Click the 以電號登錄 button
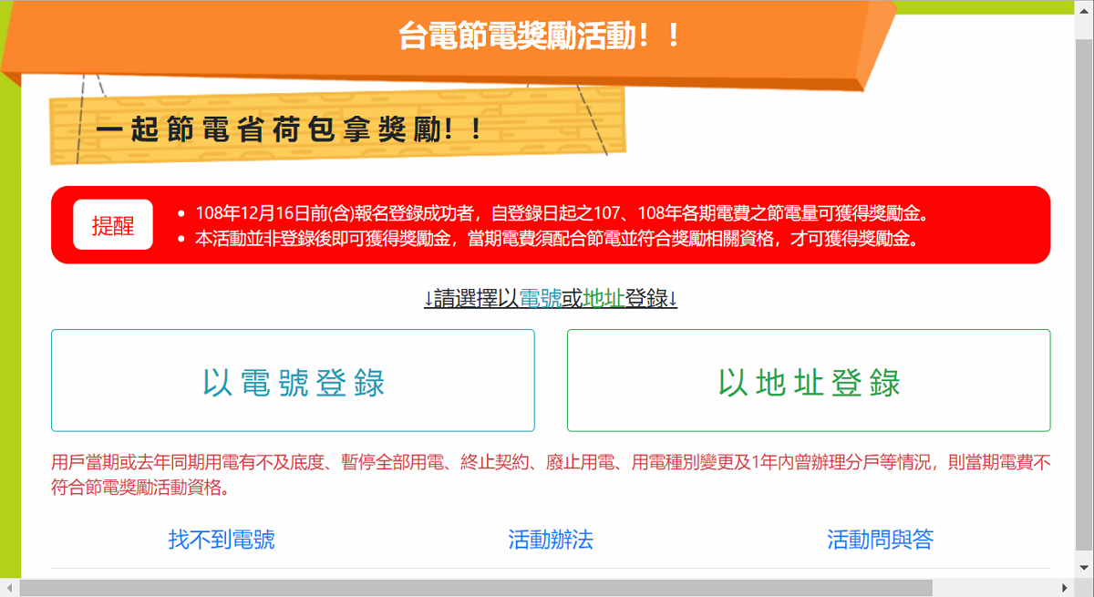 click(x=293, y=380)
